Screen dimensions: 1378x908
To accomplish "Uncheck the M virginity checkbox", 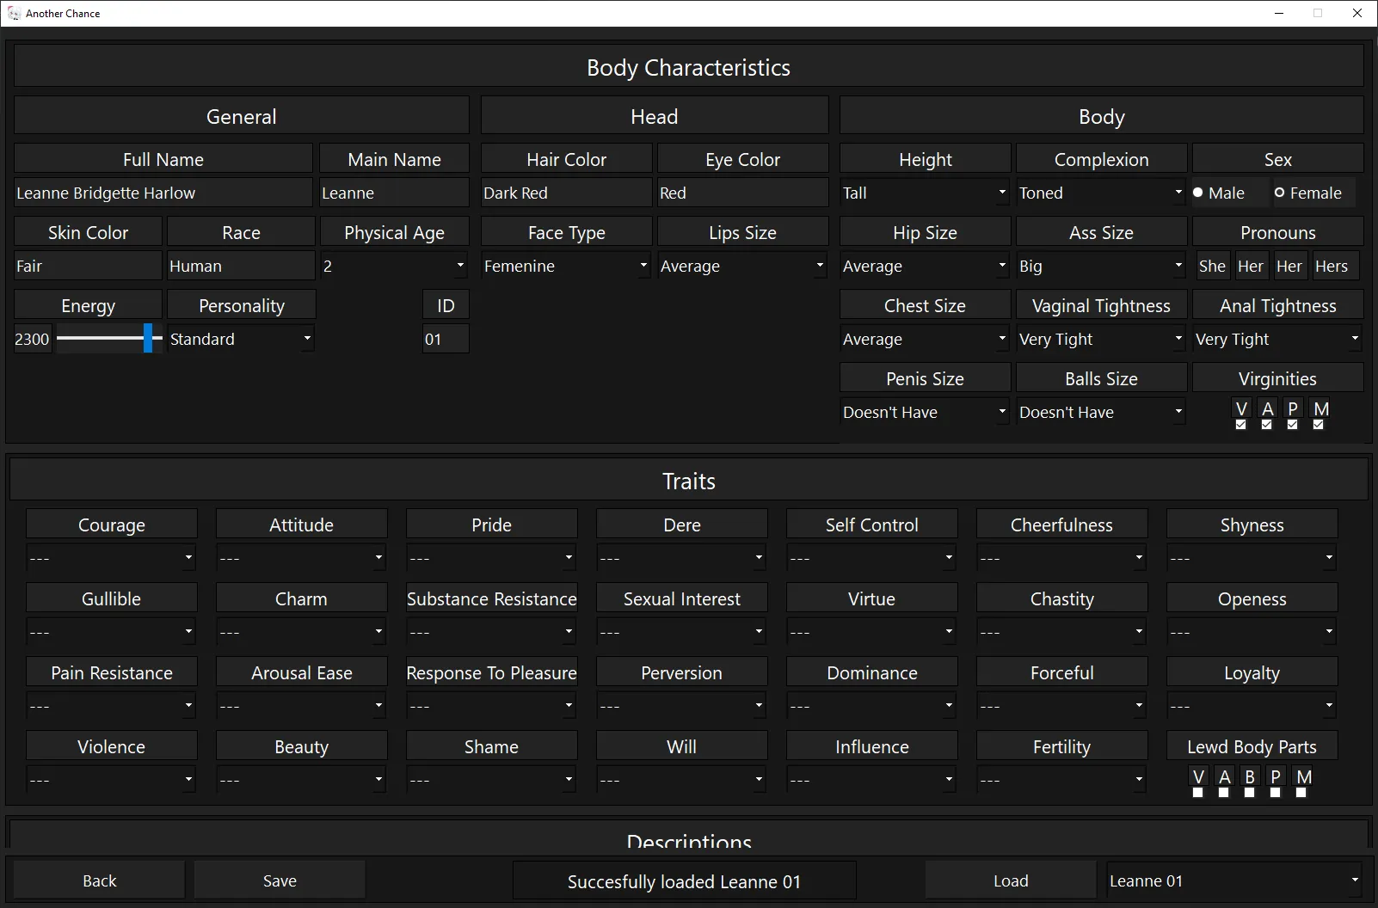I will click(x=1318, y=425).
